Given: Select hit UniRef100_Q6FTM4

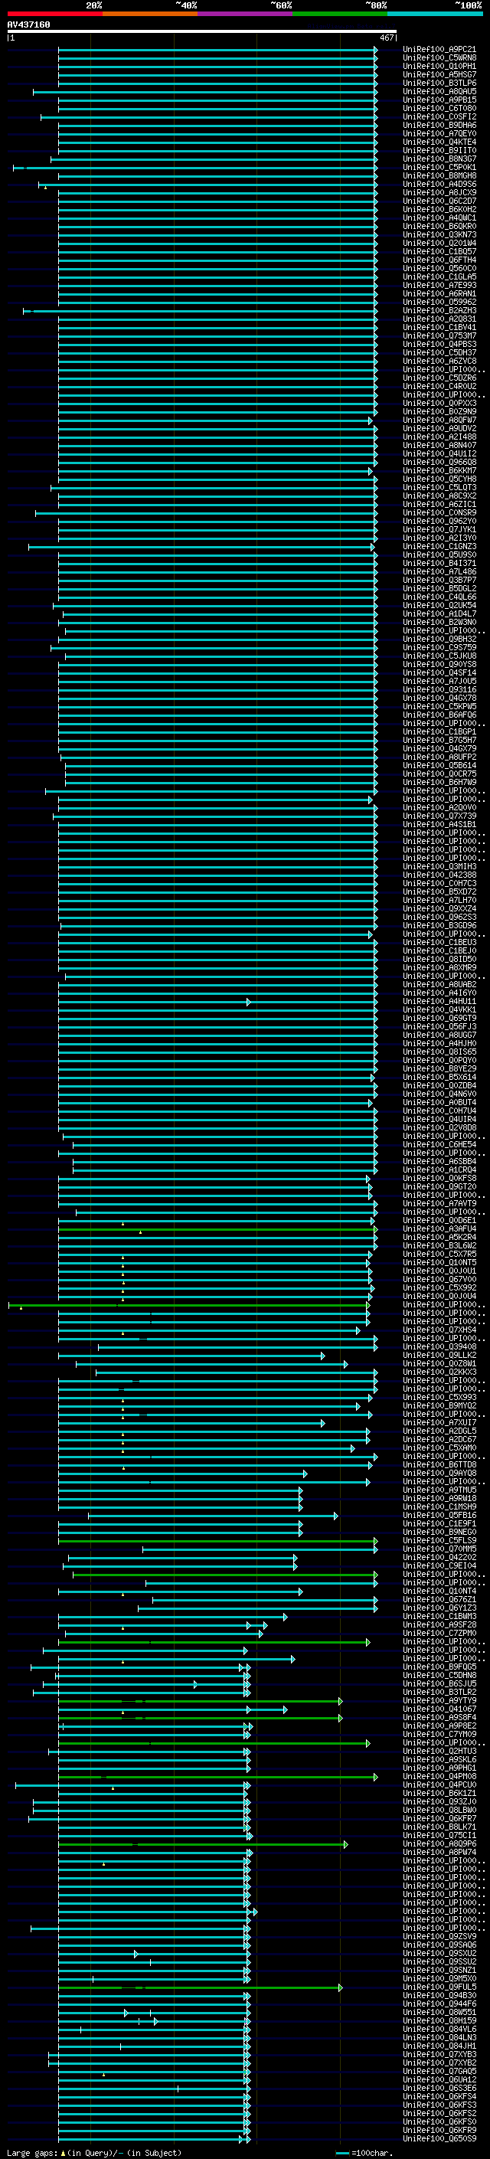Looking at the screenshot, I should (439, 260).
